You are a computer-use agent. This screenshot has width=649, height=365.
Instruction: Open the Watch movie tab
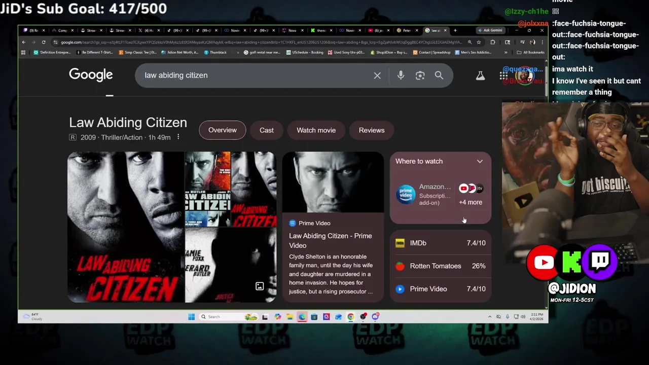[x=316, y=130]
